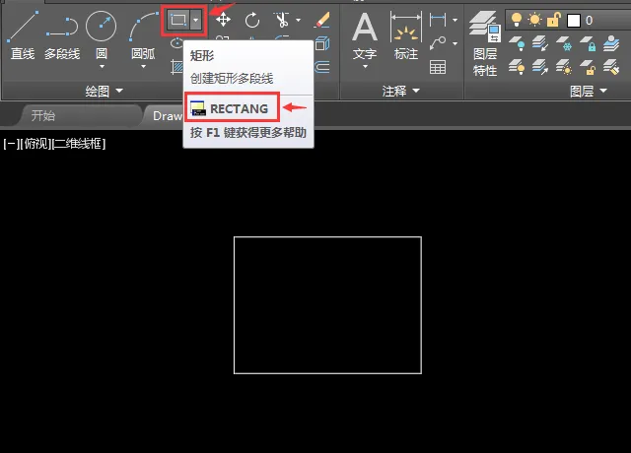Expand the rectangle tool dropdown arrow
This screenshot has width=631, height=453.
tap(195, 20)
